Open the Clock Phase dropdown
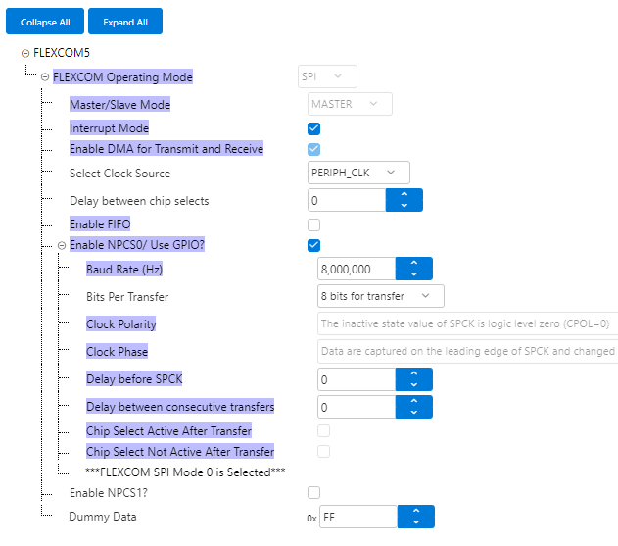The image size is (618, 546). click(x=468, y=351)
